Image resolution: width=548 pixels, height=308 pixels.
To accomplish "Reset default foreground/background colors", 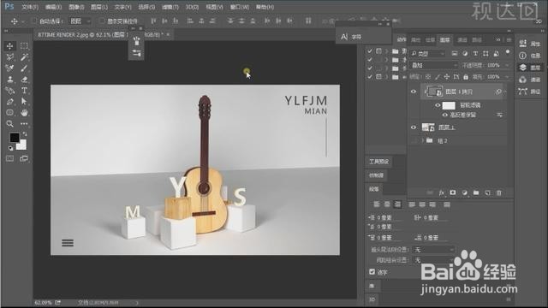I will [10, 148].
